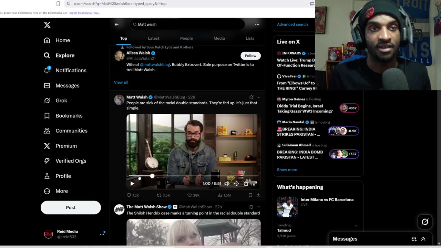Seek on the video progress bar
The image size is (441, 248).
tap(194, 176)
